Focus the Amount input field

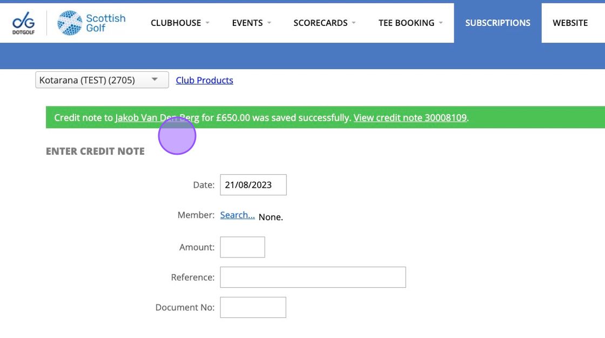pos(243,247)
